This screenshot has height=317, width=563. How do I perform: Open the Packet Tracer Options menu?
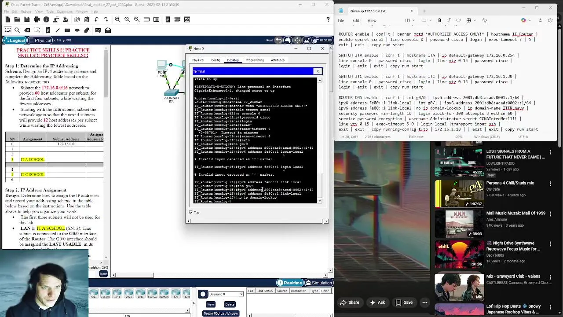tap(26, 11)
